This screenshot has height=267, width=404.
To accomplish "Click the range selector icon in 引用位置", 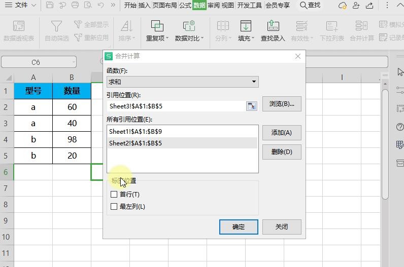I will (252, 106).
